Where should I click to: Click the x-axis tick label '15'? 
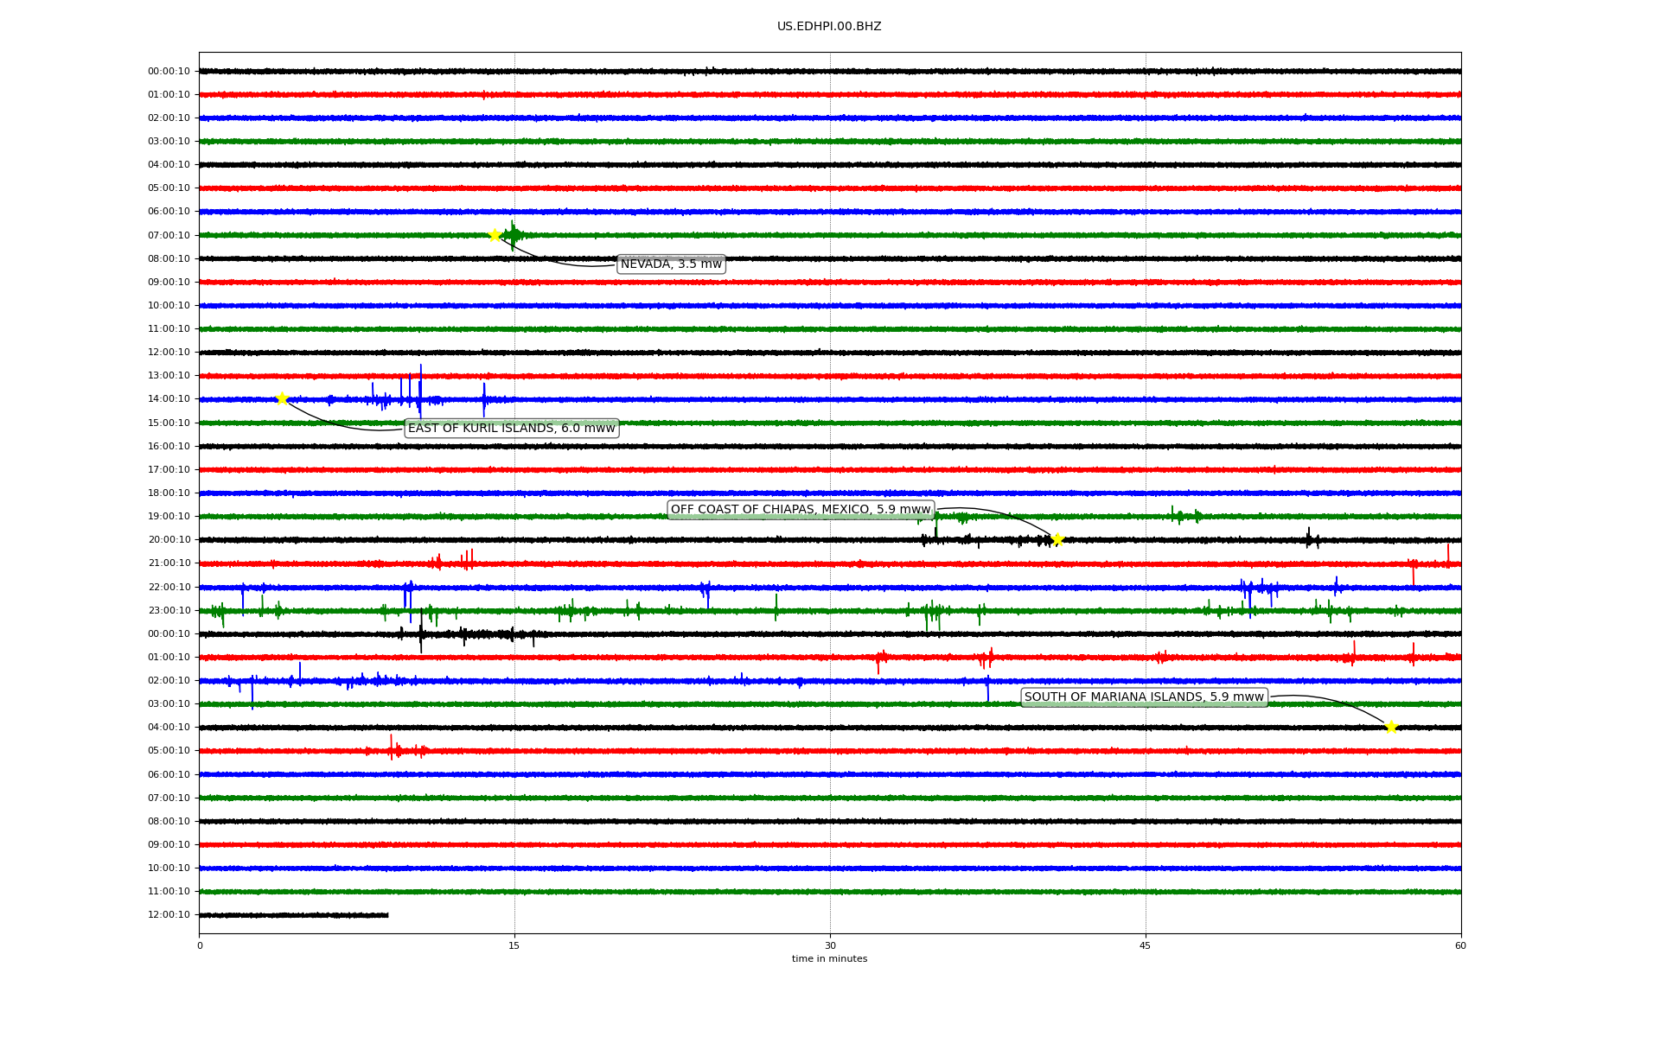click(514, 945)
